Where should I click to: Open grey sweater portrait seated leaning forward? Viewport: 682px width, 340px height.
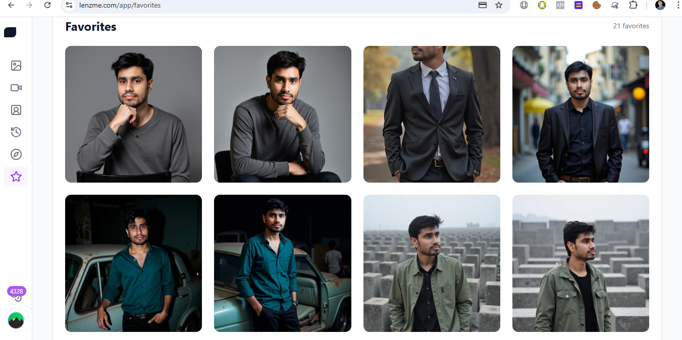283,114
